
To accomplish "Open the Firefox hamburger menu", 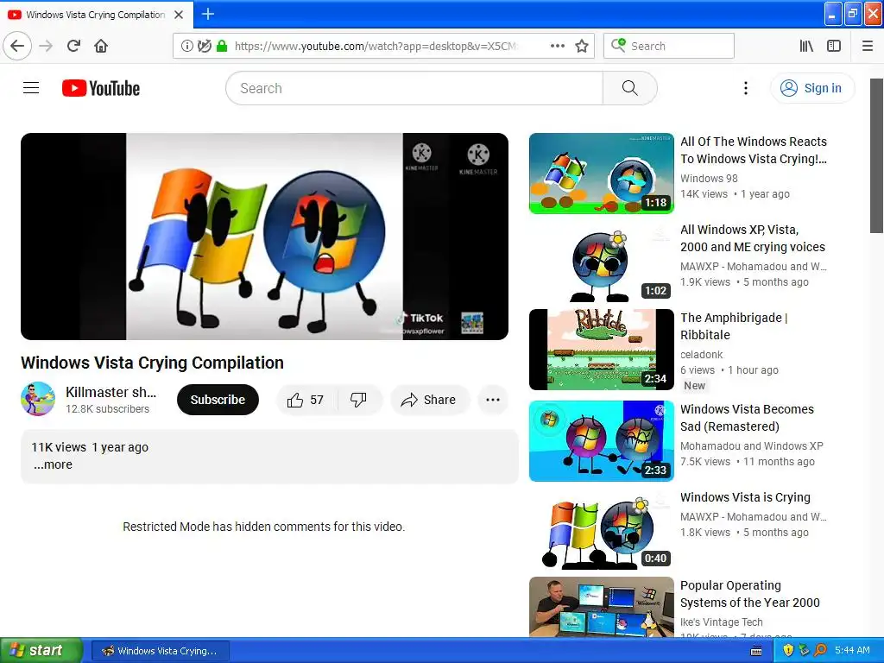I will point(867,46).
